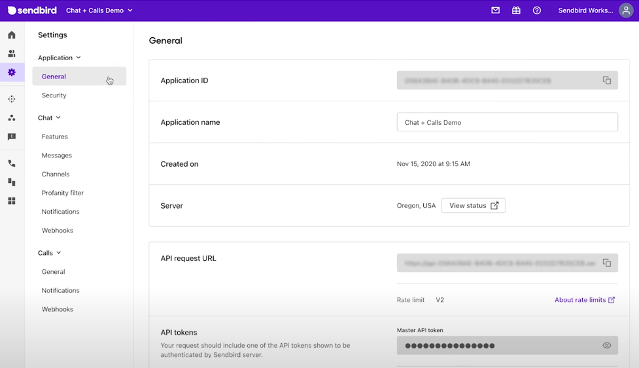Click the View status button
Screen dimensions: 639x368
coord(474,206)
